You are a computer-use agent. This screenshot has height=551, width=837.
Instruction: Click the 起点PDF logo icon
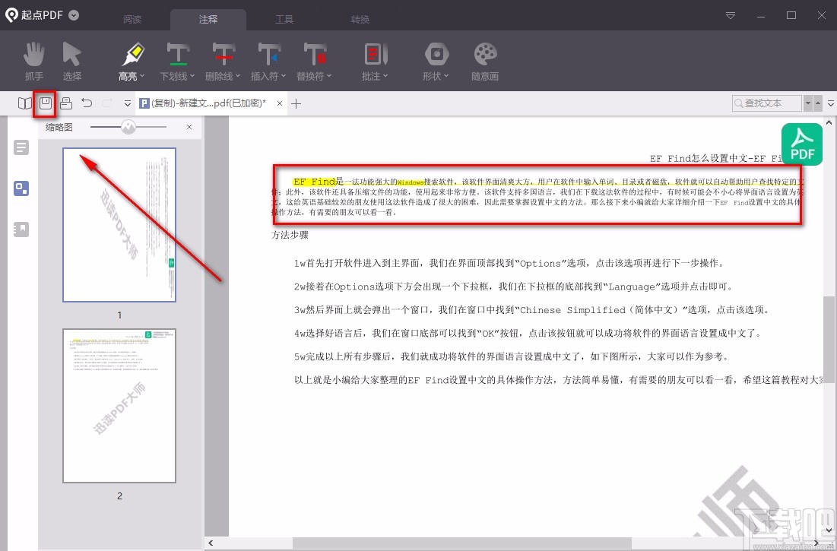point(11,15)
